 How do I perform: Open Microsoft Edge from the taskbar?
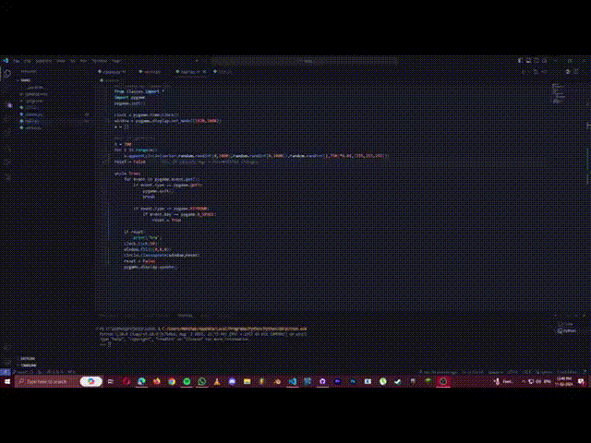[x=141, y=381]
